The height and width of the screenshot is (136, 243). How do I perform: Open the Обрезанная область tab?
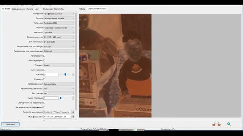click(x=97, y=9)
